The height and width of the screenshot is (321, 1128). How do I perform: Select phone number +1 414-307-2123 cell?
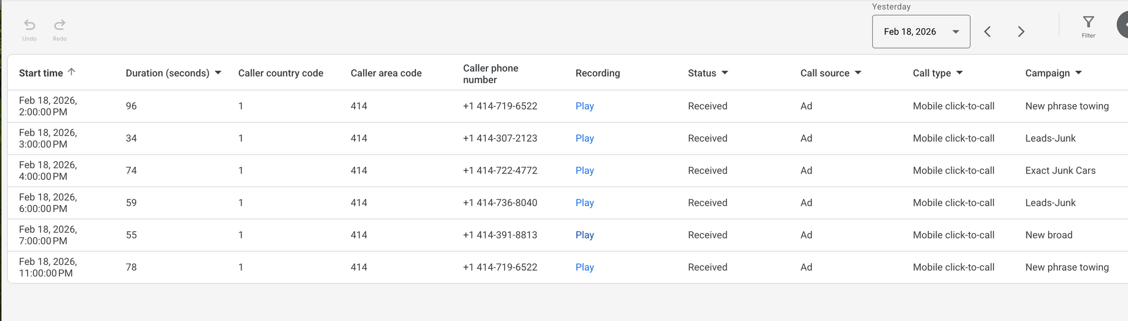(x=500, y=138)
